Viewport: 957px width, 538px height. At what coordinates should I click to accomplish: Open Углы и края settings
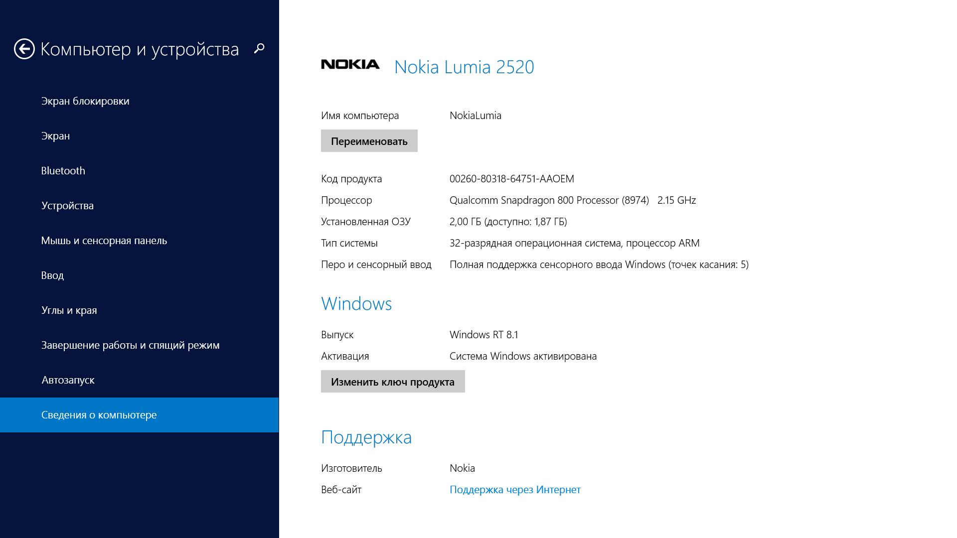[140, 310]
